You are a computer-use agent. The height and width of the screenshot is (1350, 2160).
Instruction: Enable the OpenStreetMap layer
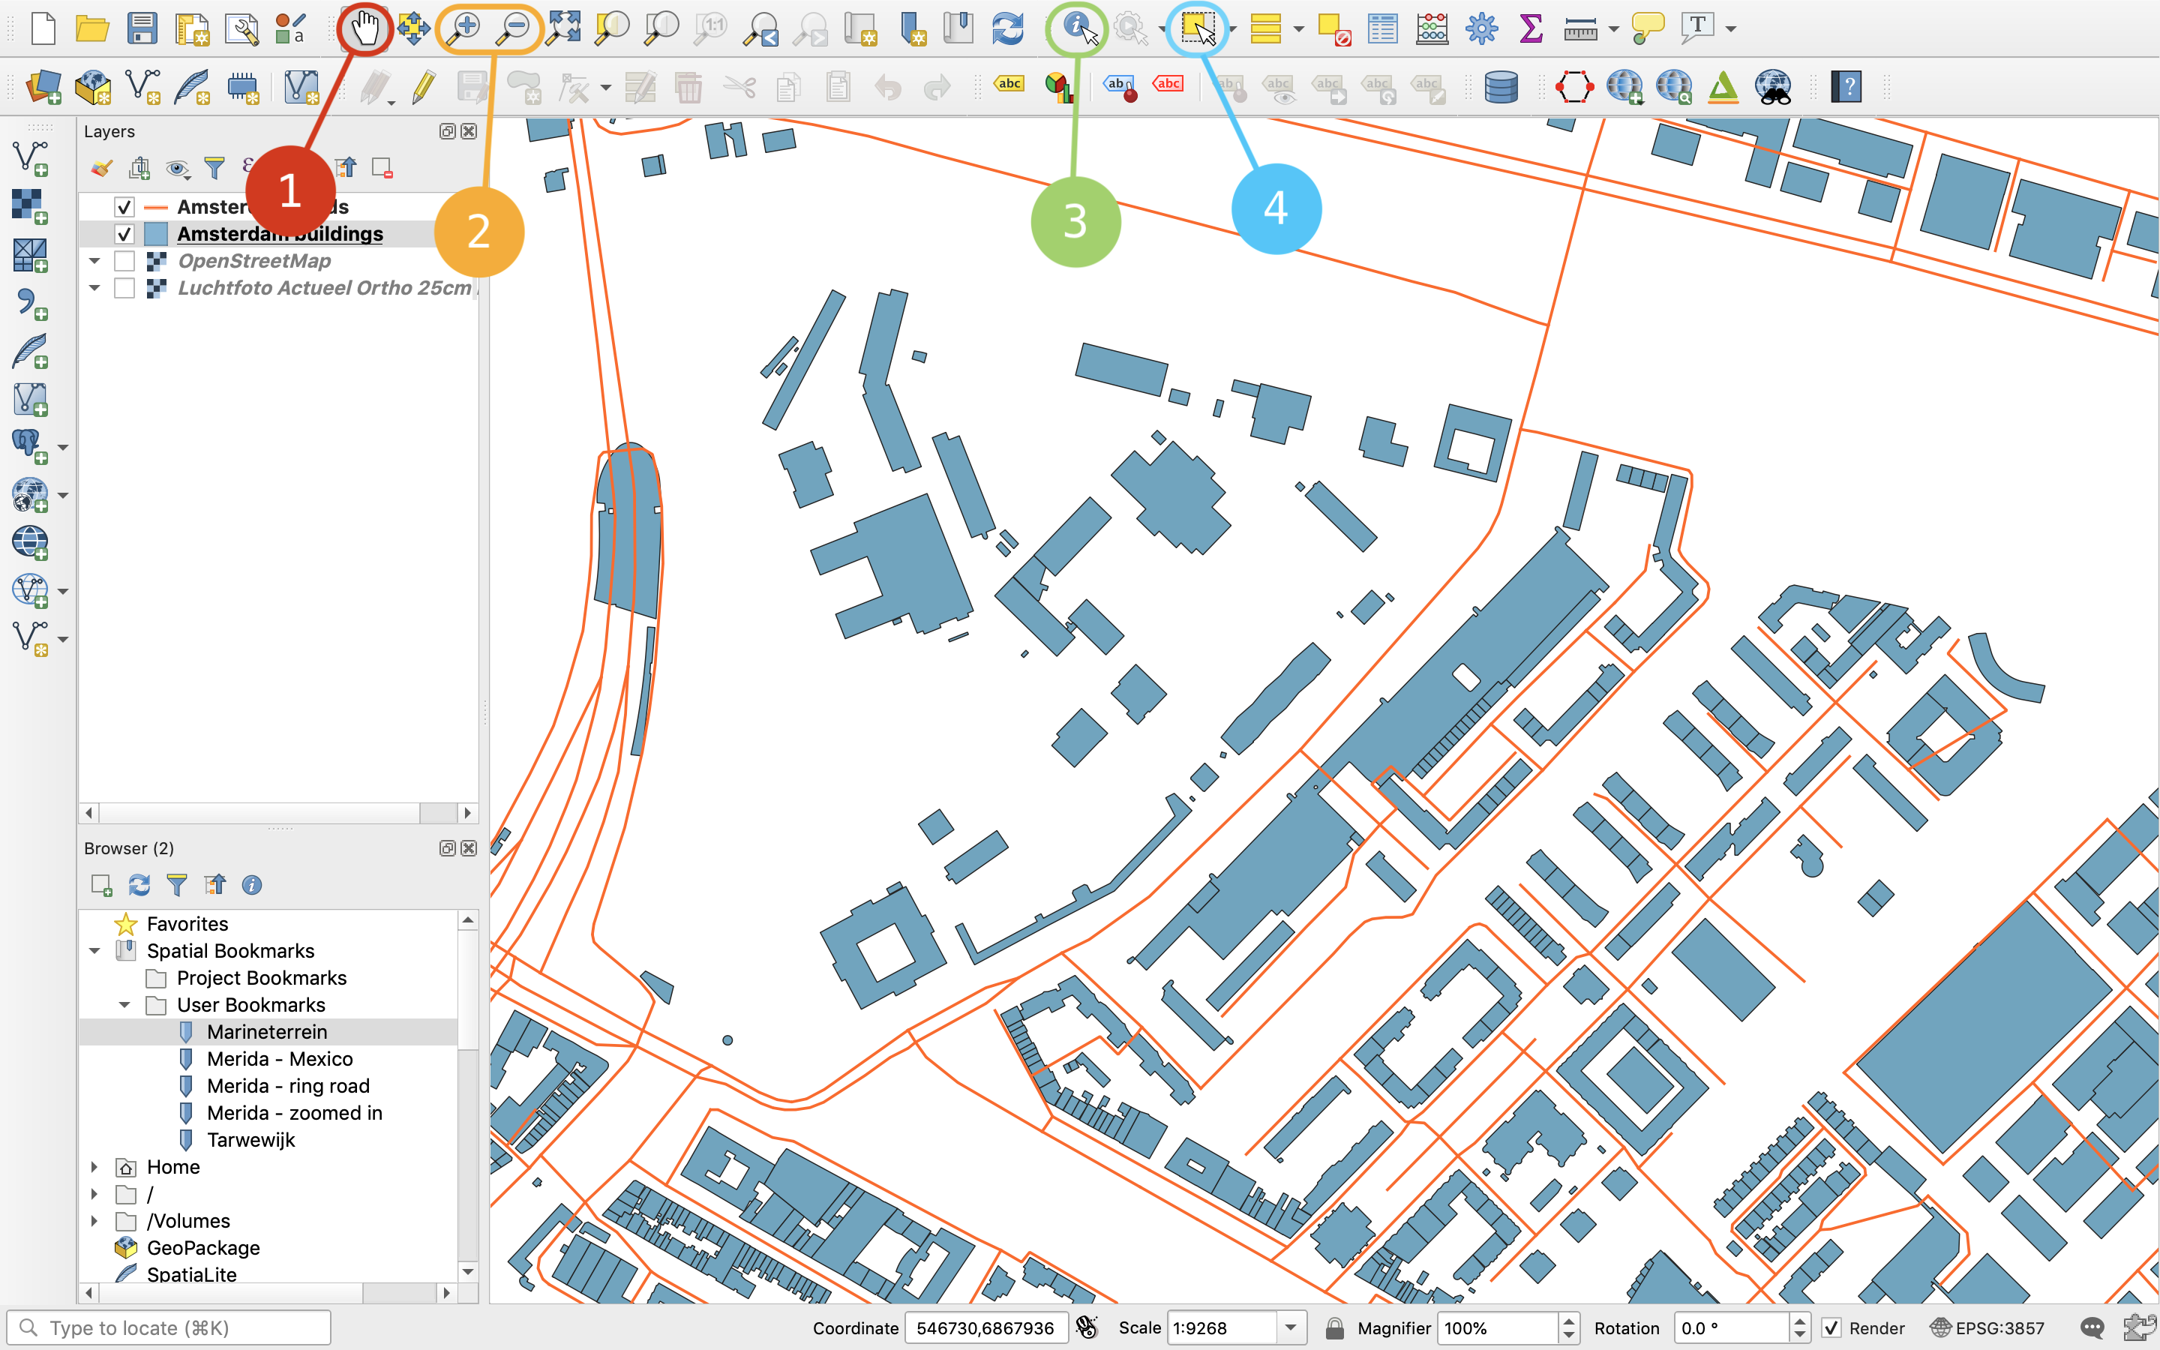(x=124, y=261)
